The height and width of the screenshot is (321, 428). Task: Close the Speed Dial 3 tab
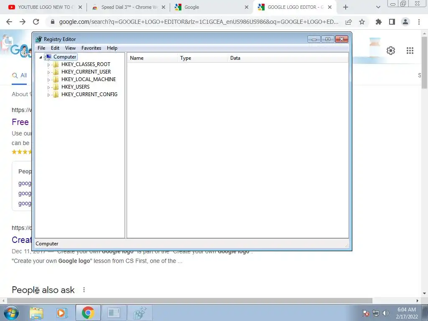163,7
